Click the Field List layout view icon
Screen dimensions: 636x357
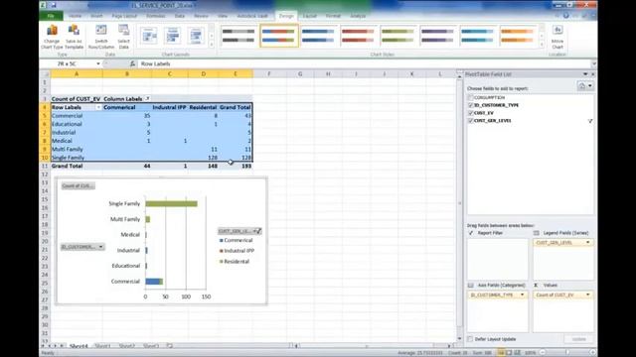pyautogui.click(x=582, y=86)
